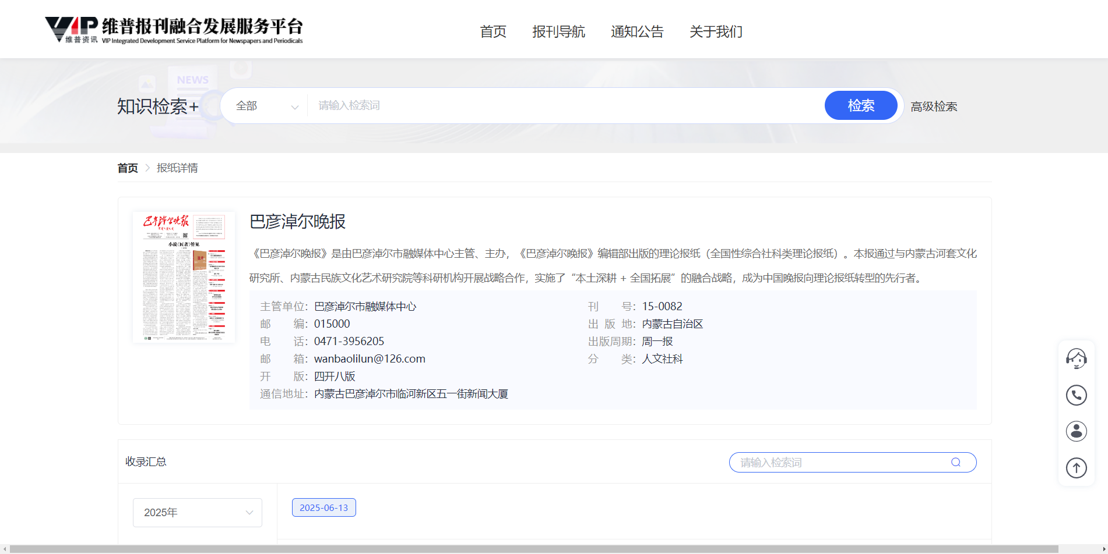Click the horizontal scrollbar at the bottom
Image resolution: width=1108 pixels, height=554 pixels.
(533, 549)
